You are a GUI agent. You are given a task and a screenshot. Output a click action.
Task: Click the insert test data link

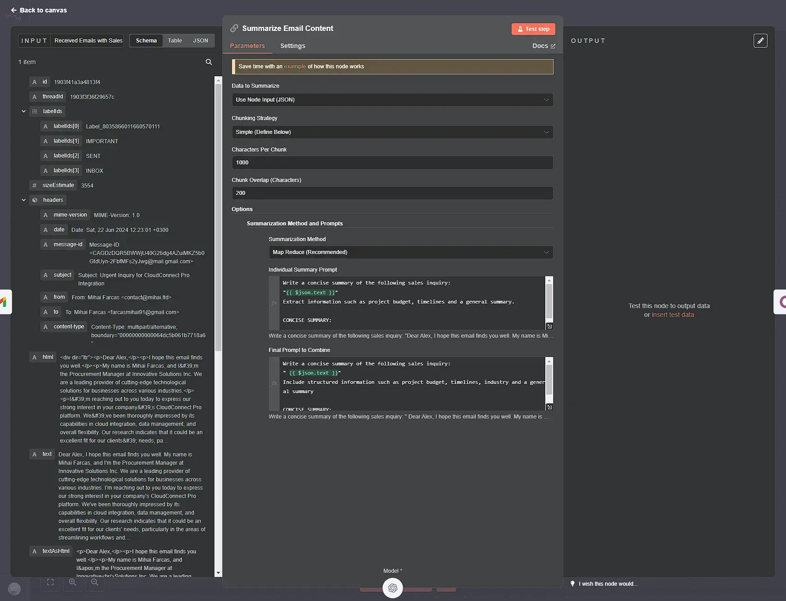coord(673,315)
